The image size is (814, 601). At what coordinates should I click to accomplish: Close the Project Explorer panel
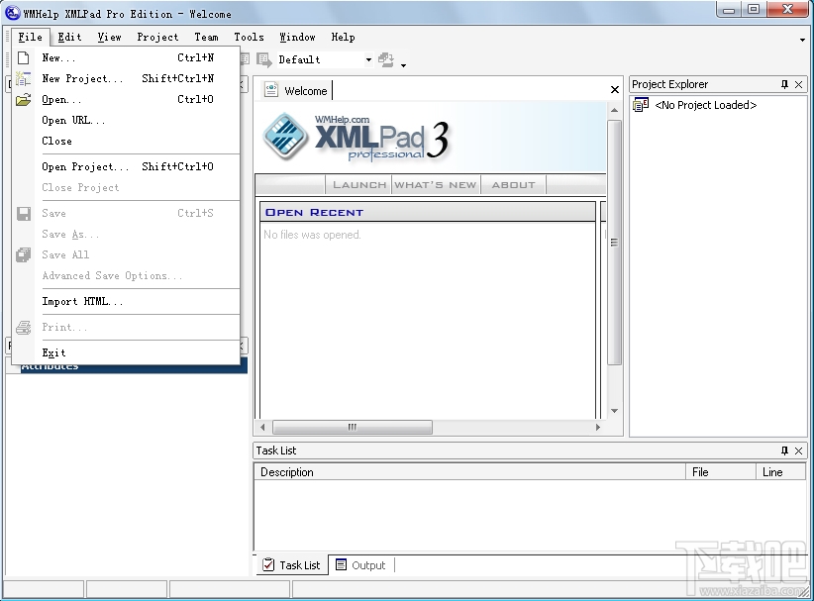coord(799,84)
